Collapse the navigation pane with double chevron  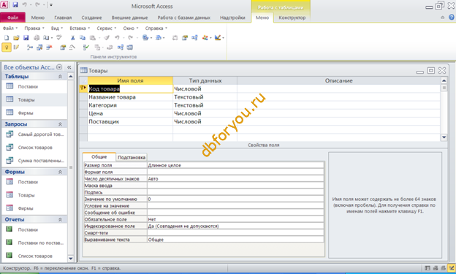[x=69, y=67]
